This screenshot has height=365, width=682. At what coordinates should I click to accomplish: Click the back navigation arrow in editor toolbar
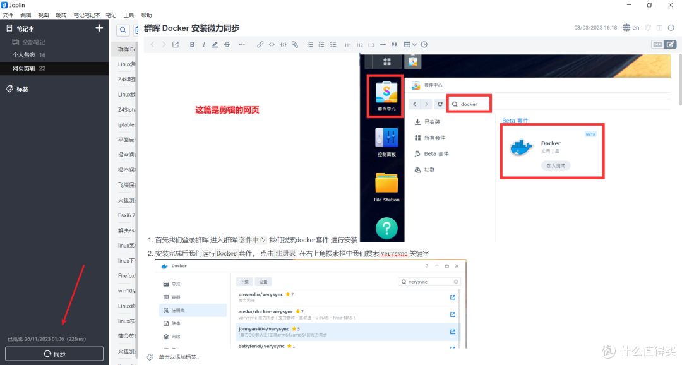click(x=152, y=44)
